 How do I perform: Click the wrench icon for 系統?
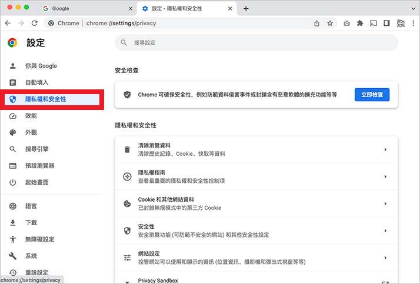click(12, 256)
